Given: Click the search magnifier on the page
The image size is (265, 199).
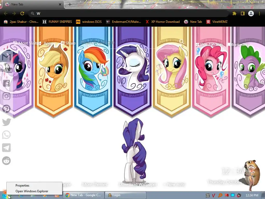Looking at the screenshot, I should 181,41.
